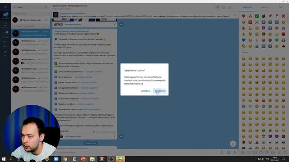Insert the warning sign emoji in recent grid
Viewport: 289px width, 162px height.
pos(244,34)
